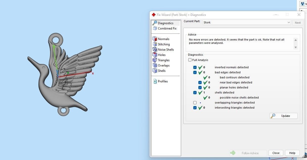Viewport: 307px width, 160px height.
Task: Click the Shells cube icon
Action: coord(155,71)
